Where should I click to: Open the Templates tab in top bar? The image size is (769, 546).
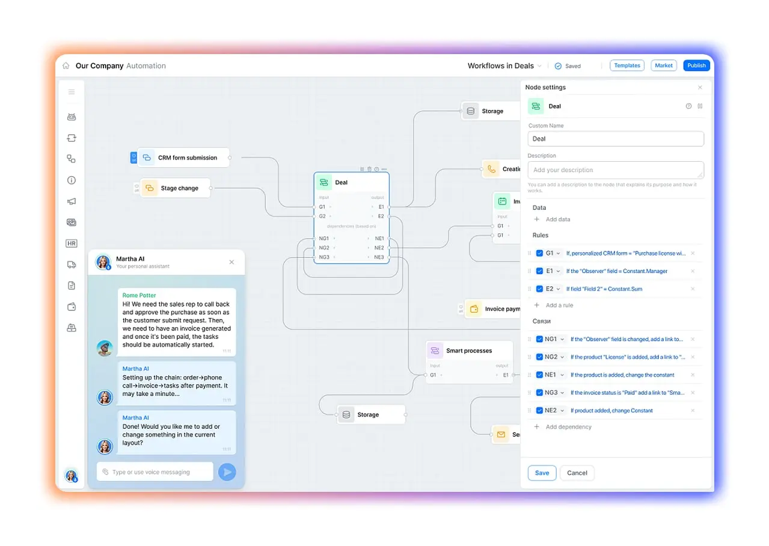point(627,66)
